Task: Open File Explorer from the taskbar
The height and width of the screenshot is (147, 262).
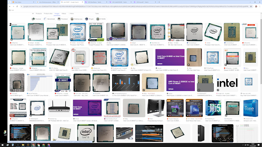Action: coord(23,145)
